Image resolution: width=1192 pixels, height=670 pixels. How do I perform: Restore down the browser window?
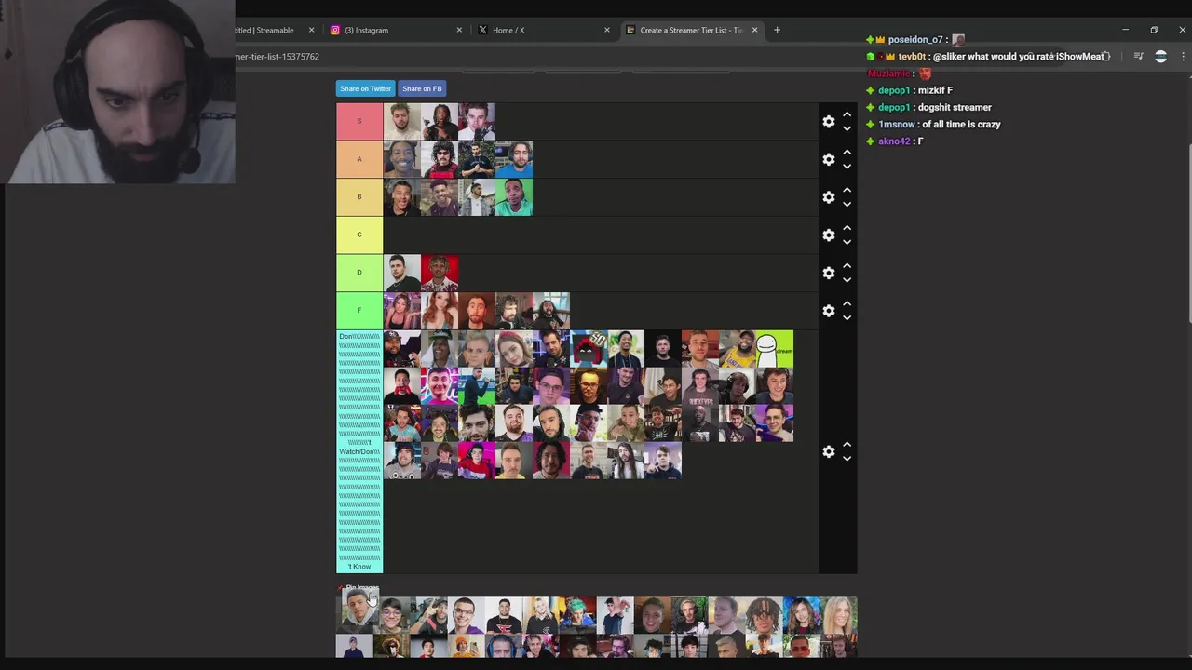point(1154,30)
